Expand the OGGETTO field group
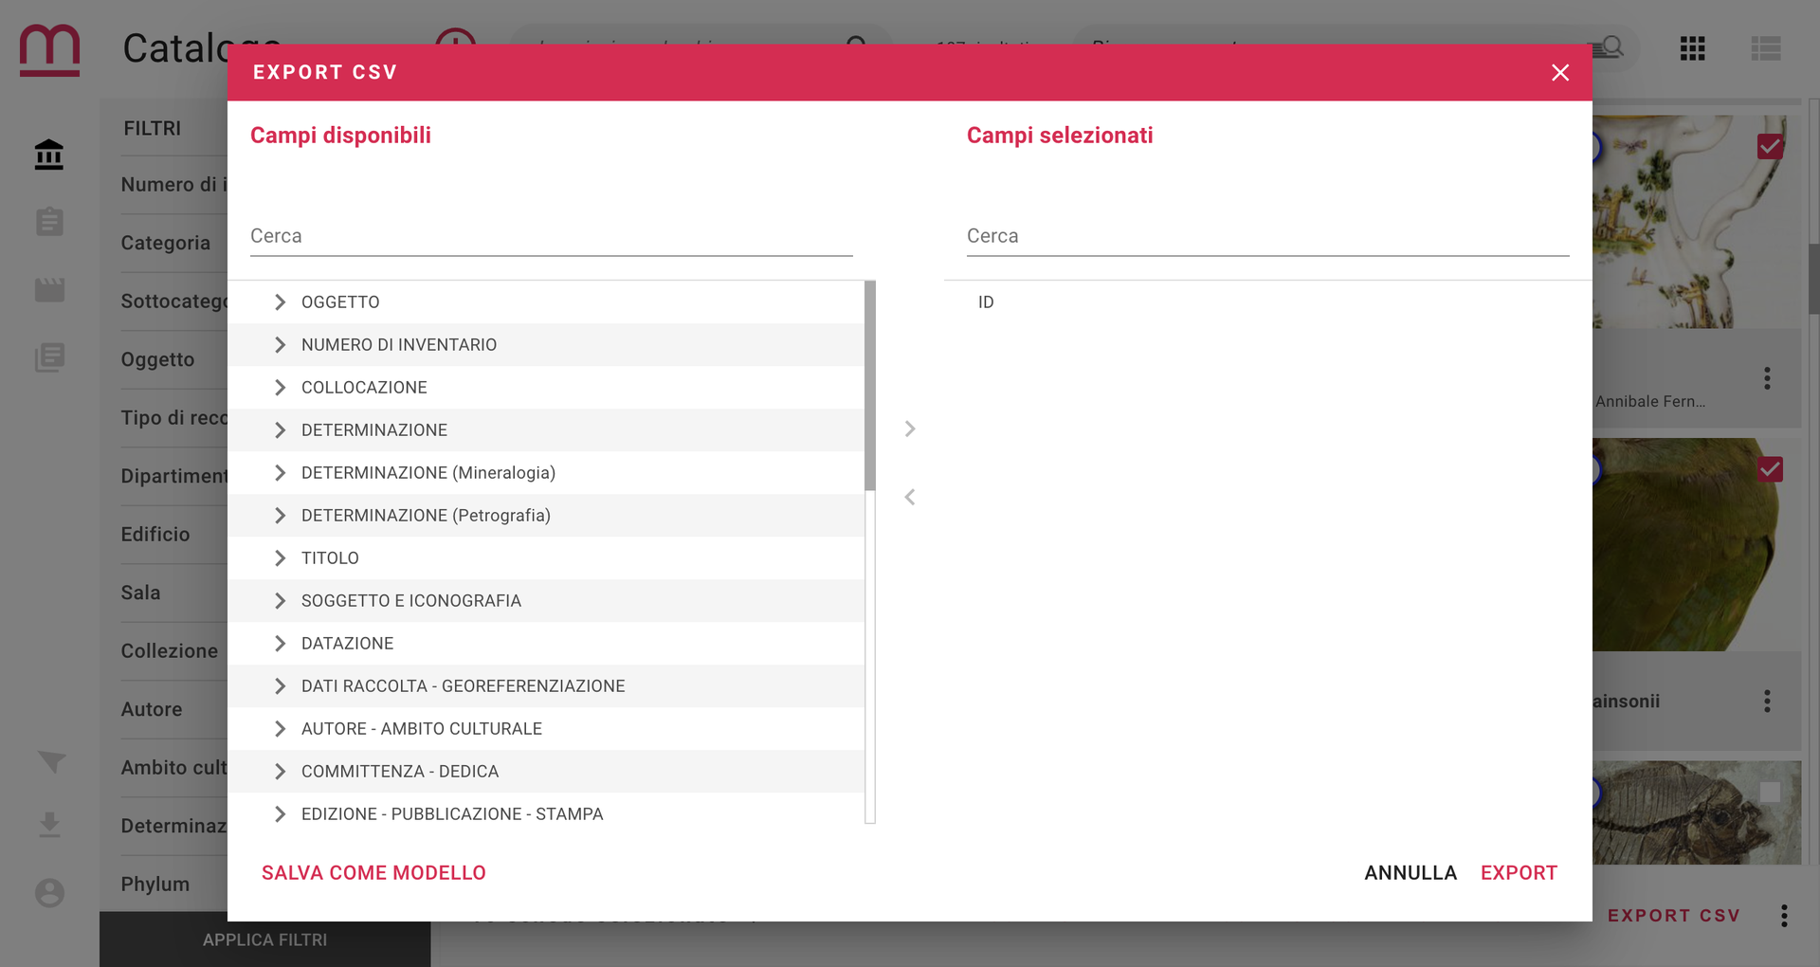1820x967 pixels. [x=280, y=302]
